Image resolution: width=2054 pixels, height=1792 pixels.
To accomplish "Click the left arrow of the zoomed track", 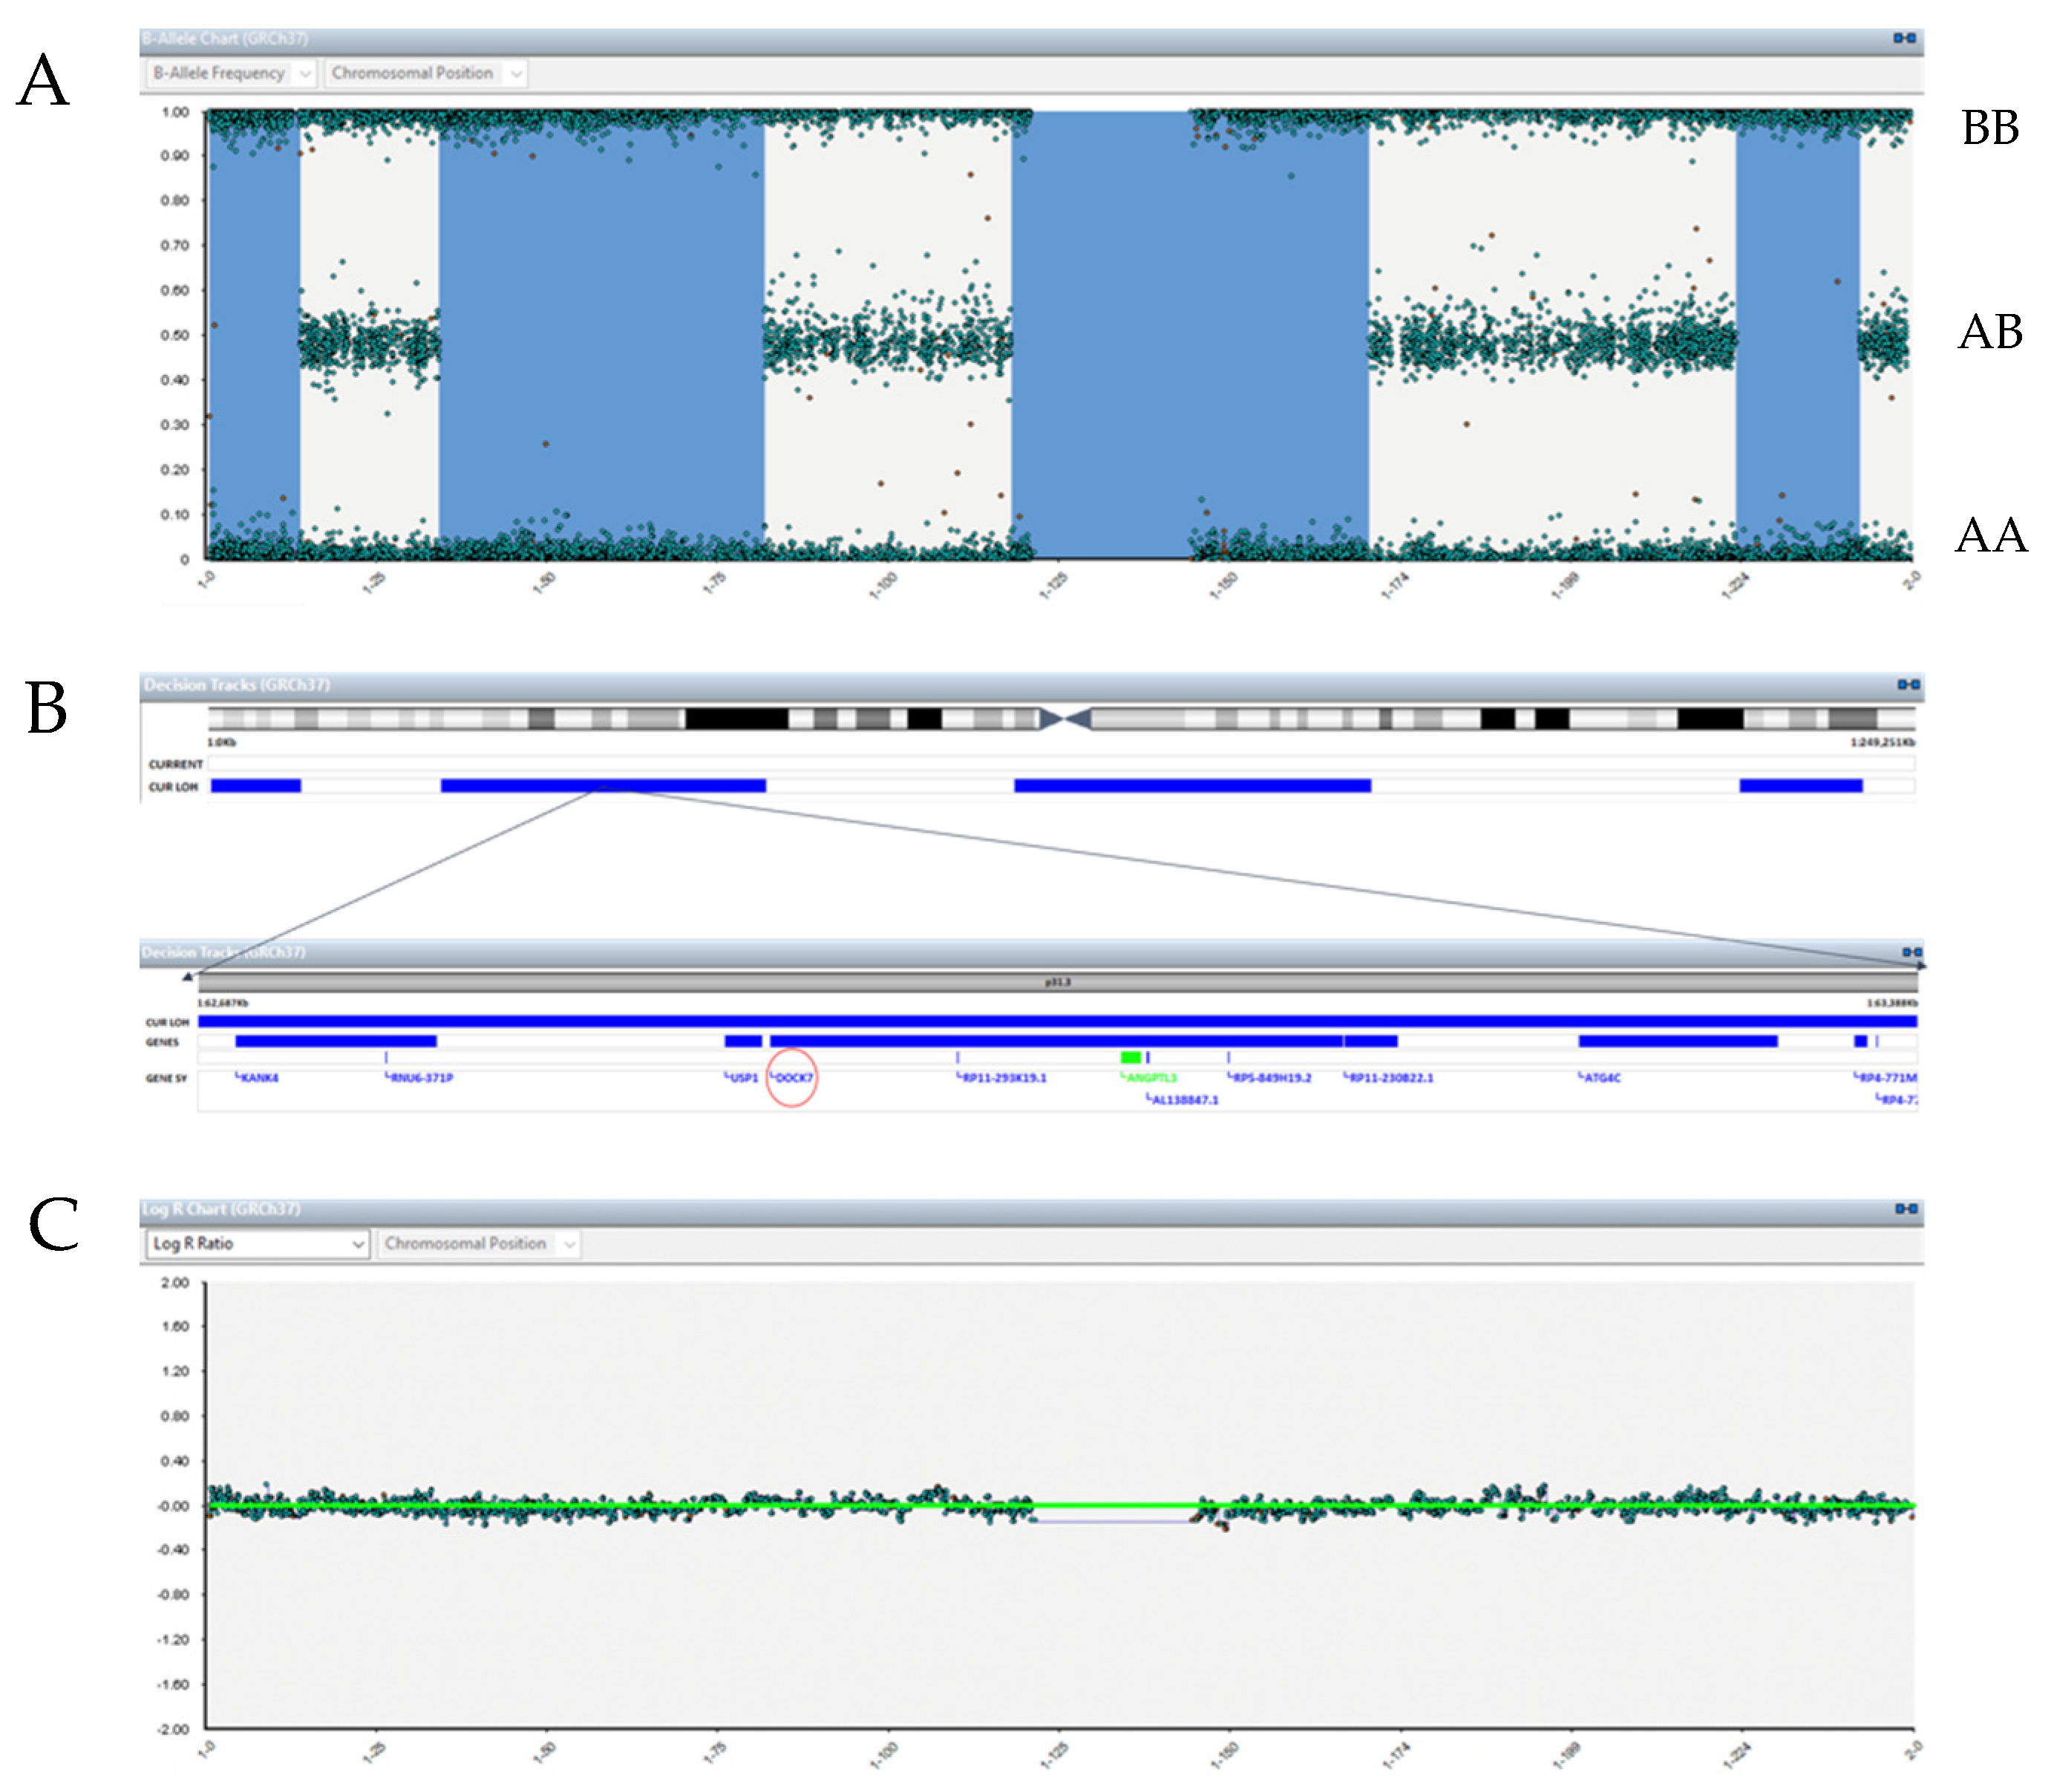I will tap(187, 976).
